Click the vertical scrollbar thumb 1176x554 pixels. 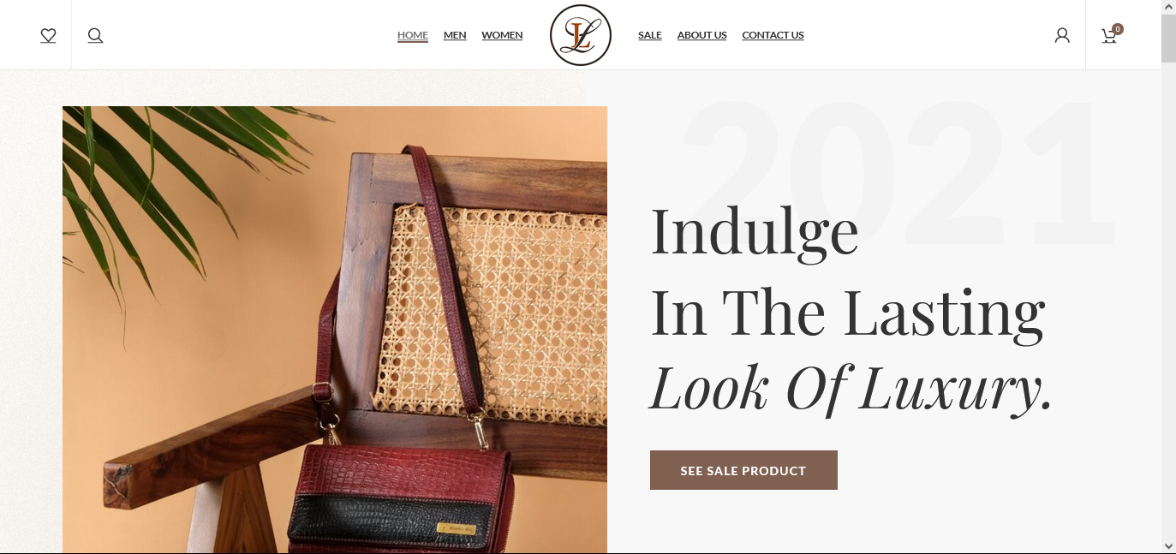click(1168, 39)
